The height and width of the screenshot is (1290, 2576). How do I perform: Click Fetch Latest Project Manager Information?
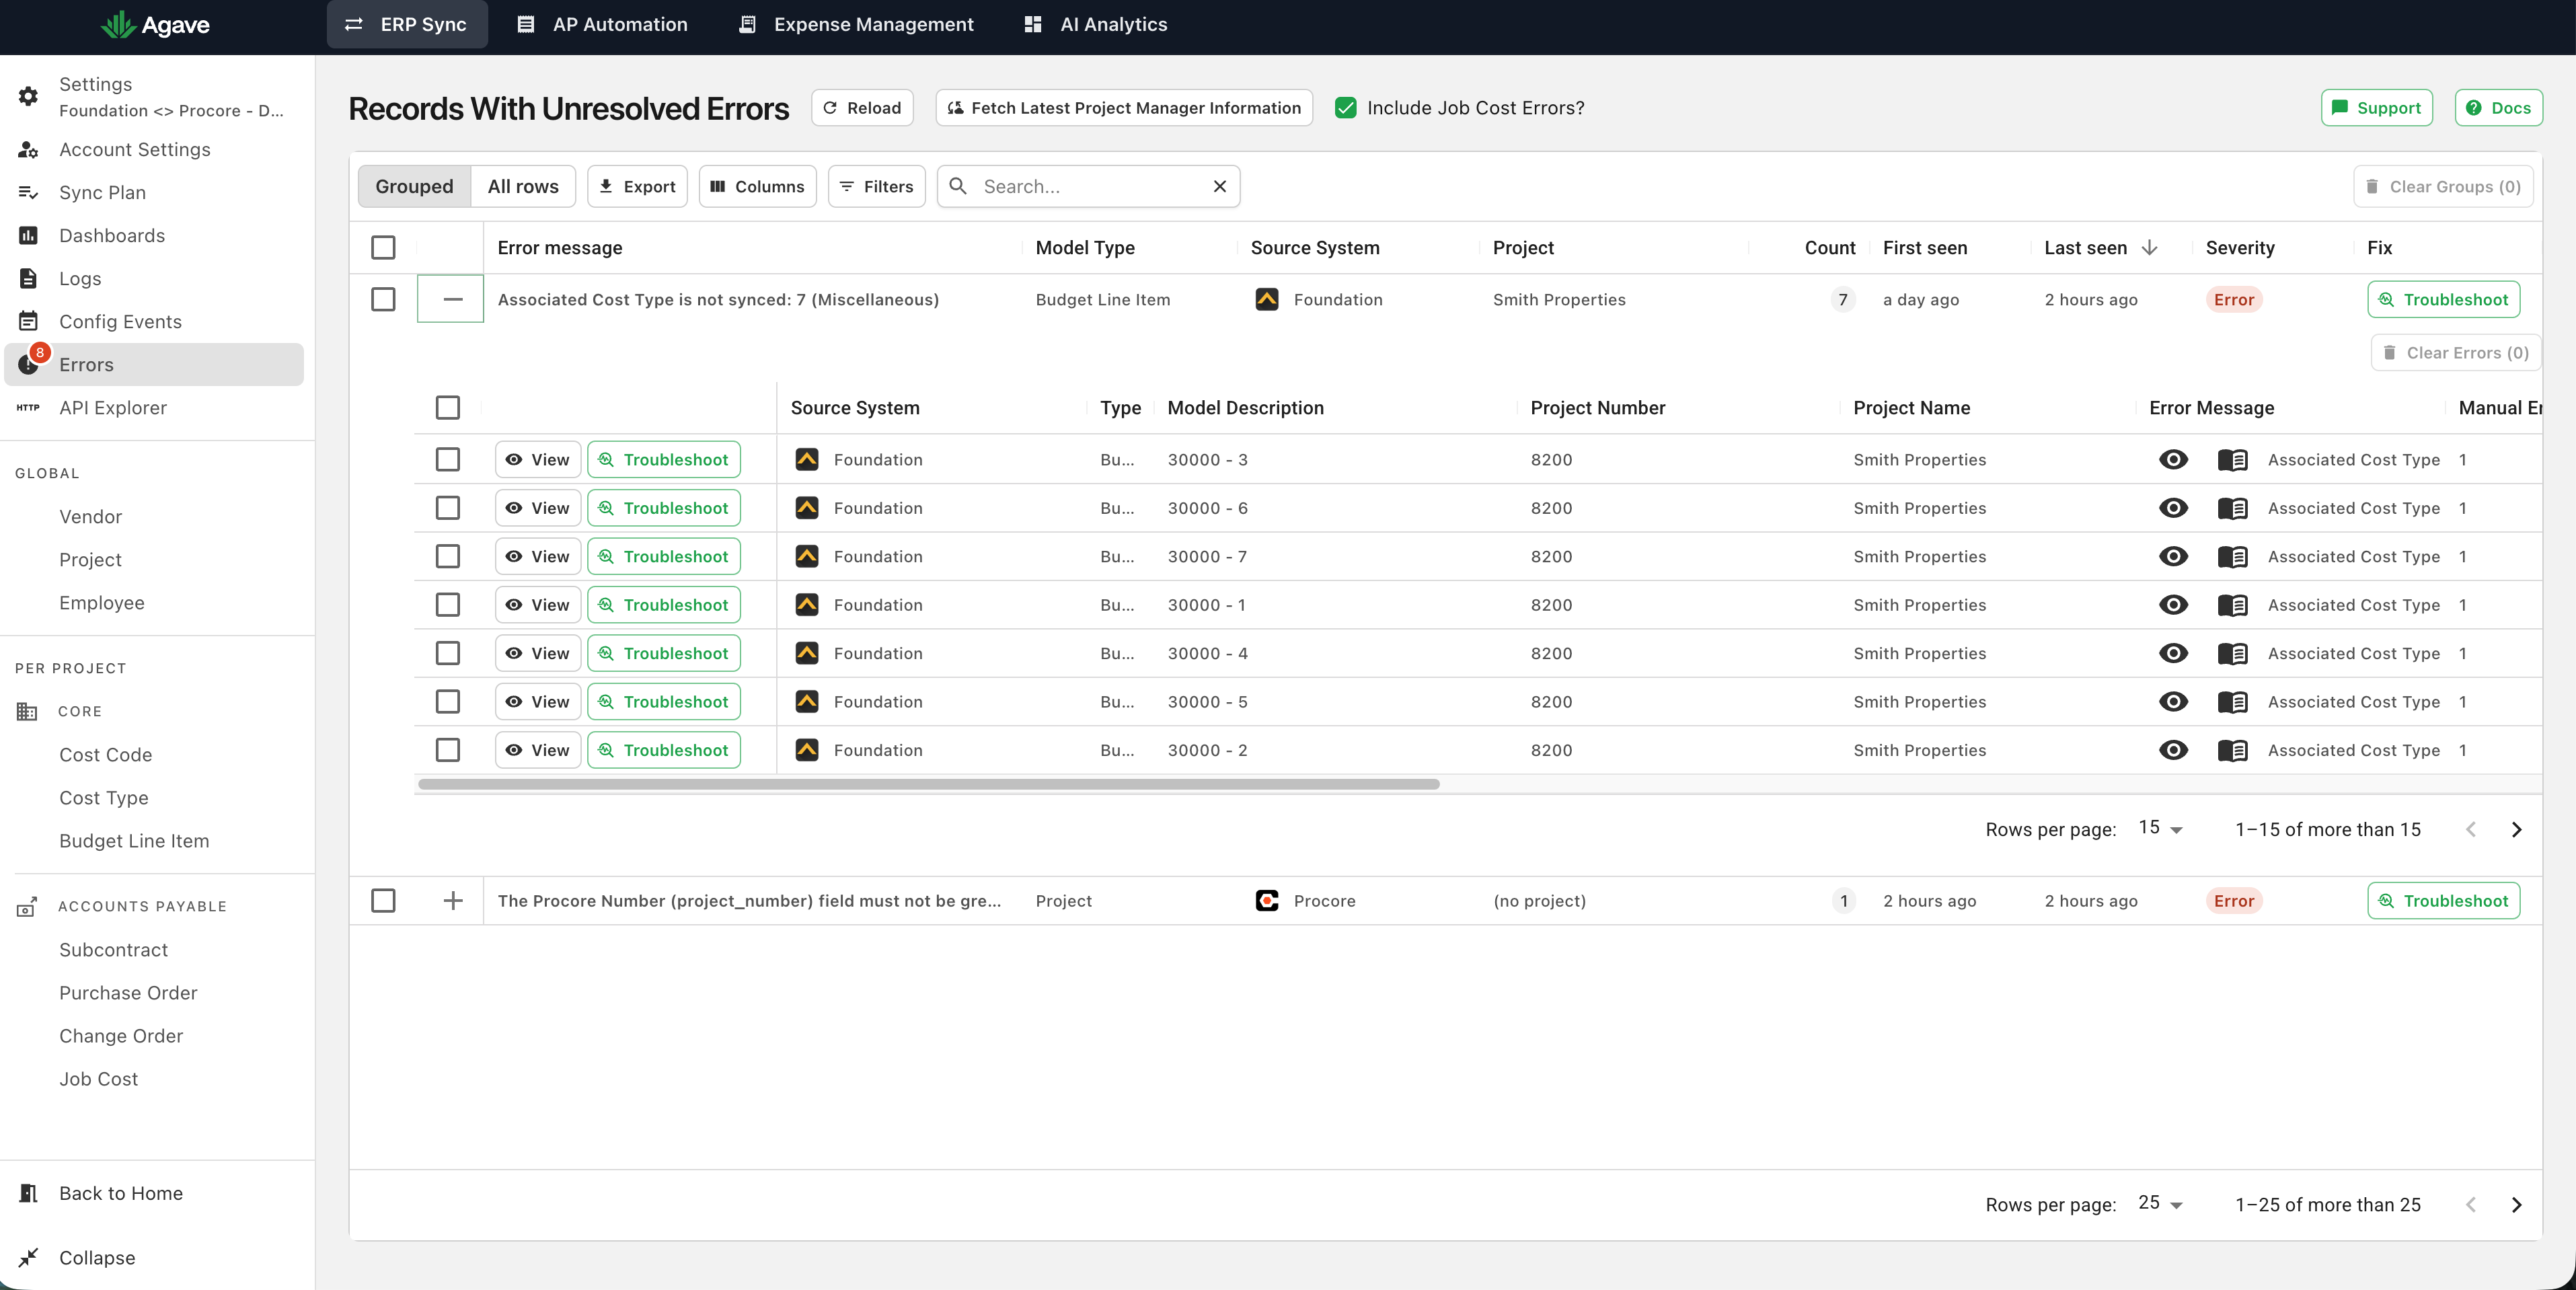point(1123,108)
